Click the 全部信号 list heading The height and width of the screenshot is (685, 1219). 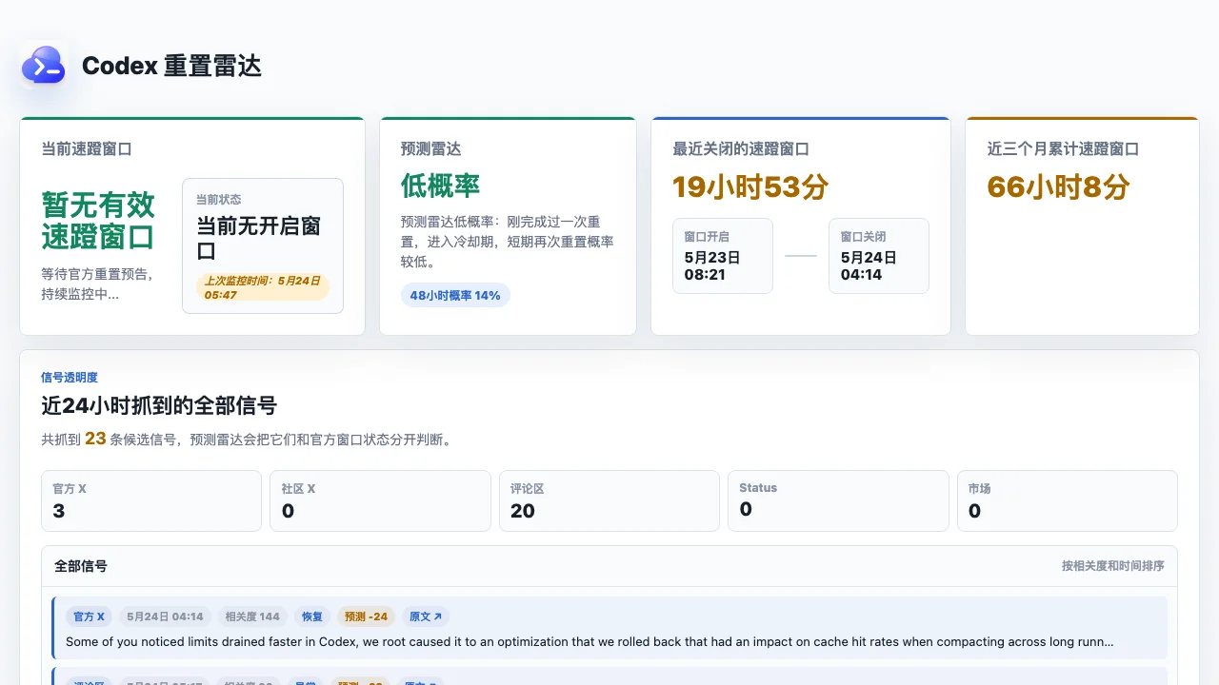click(81, 566)
